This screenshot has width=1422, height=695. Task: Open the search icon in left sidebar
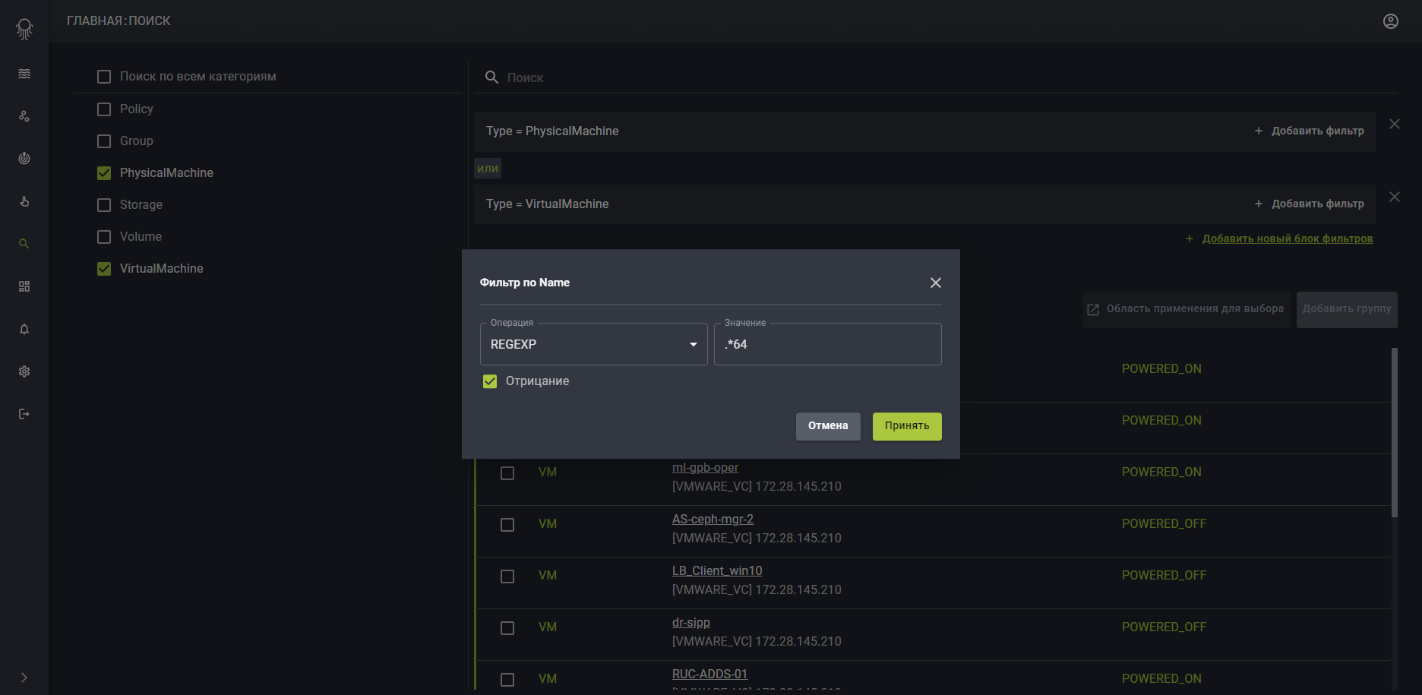tap(24, 244)
